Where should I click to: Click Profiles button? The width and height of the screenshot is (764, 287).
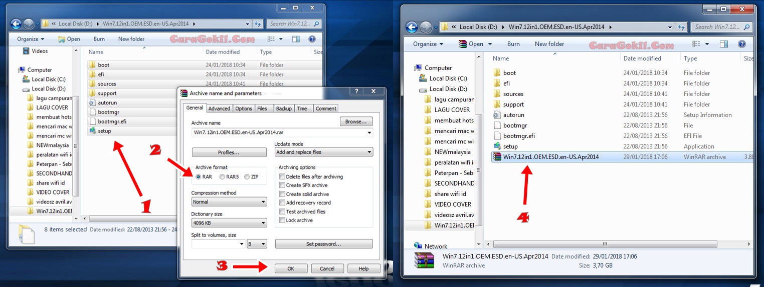(229, 152)
